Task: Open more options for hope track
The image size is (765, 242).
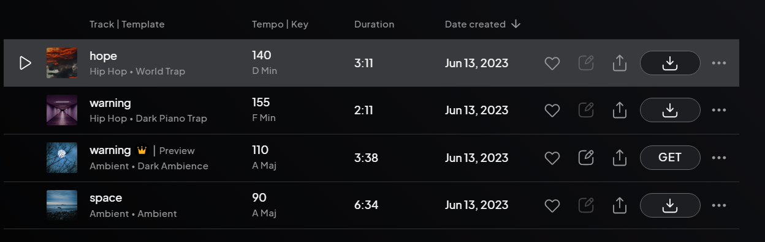Action: 719,63
